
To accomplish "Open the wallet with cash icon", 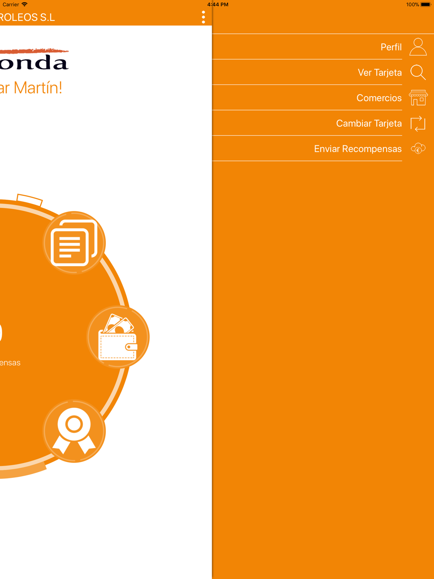I will [118, 337].
